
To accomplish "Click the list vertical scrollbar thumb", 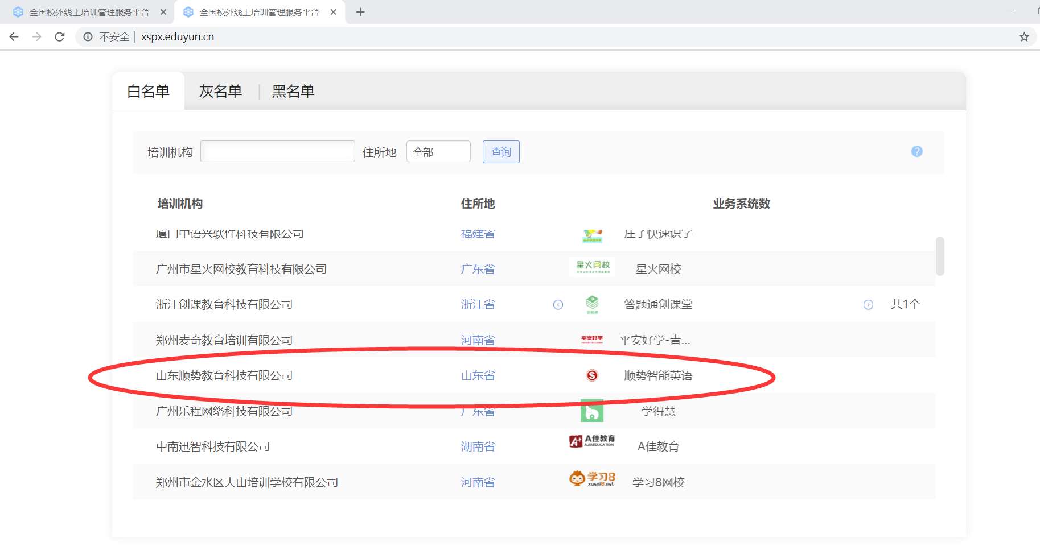I will [x=940, y=257].
